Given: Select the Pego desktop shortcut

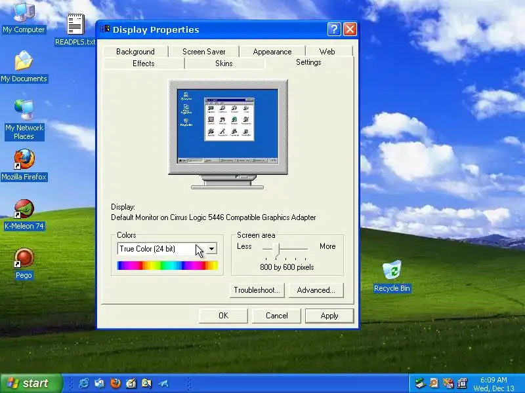Looking at the screenshot, I should click(24, 263).
